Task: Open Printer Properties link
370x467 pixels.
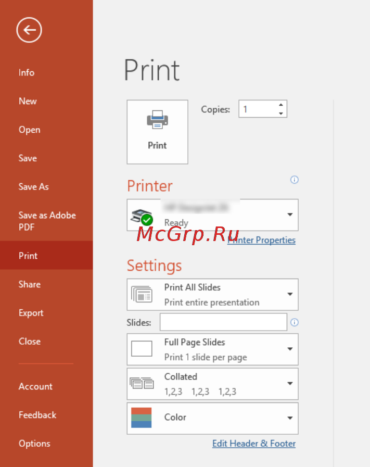Action: pos(261,240)
